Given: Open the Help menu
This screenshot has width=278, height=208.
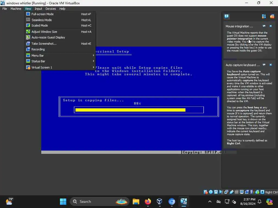Looking at the screenshot, I should click(62, 9).
